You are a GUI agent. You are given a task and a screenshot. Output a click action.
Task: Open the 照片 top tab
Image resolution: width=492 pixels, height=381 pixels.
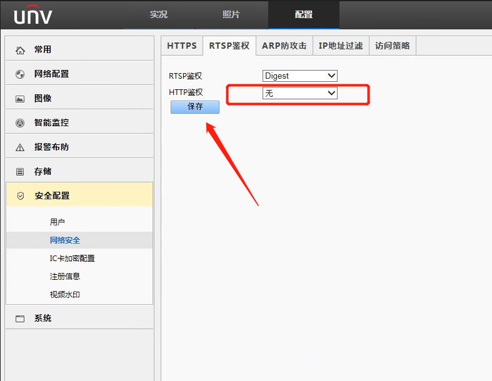coord(231,14)
